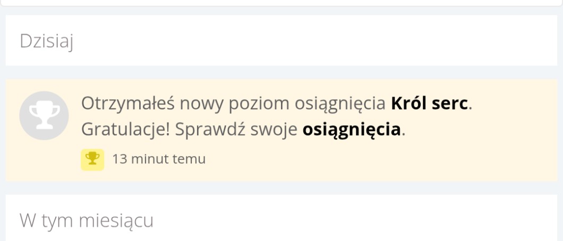Click the word Otrzymałeś in the notification
Viewport: 563px width, 241px height.
pyautogui.click(x=127, y=103)
